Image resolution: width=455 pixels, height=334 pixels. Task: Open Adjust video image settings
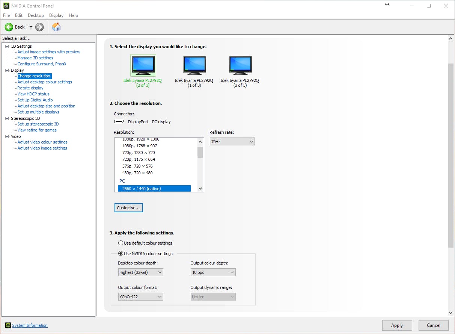click(x=42, y=148)
